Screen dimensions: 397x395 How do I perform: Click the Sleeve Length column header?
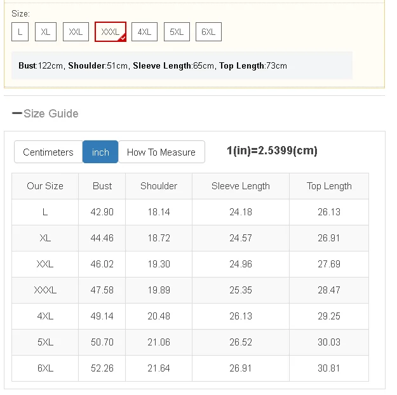[x=241, y=186]
